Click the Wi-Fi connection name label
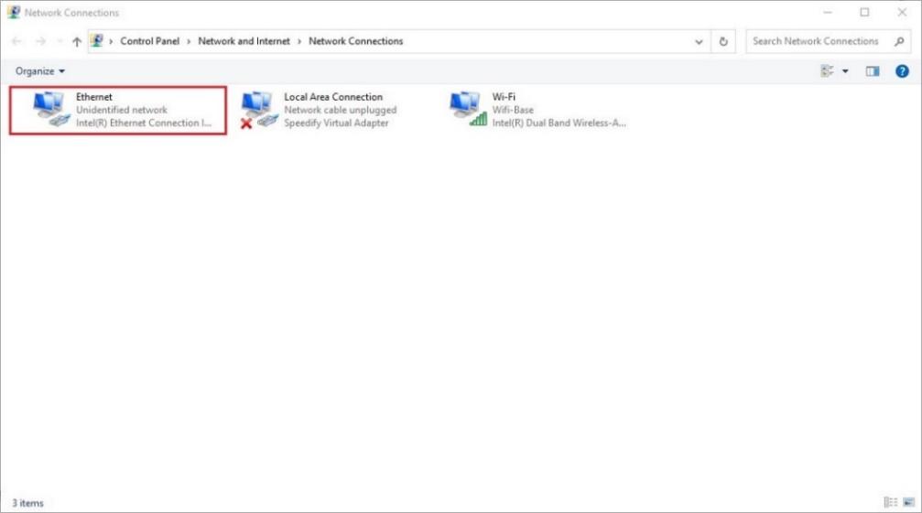Image resolution: width=922 pixels, height=513 pixels. (504, 97)
